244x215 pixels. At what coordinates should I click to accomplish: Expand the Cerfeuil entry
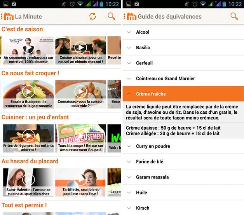pyautogui.click(x=183, y=63)
